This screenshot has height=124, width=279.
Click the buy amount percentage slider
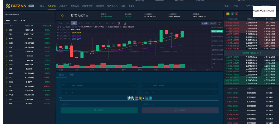[x=99, y=100]
